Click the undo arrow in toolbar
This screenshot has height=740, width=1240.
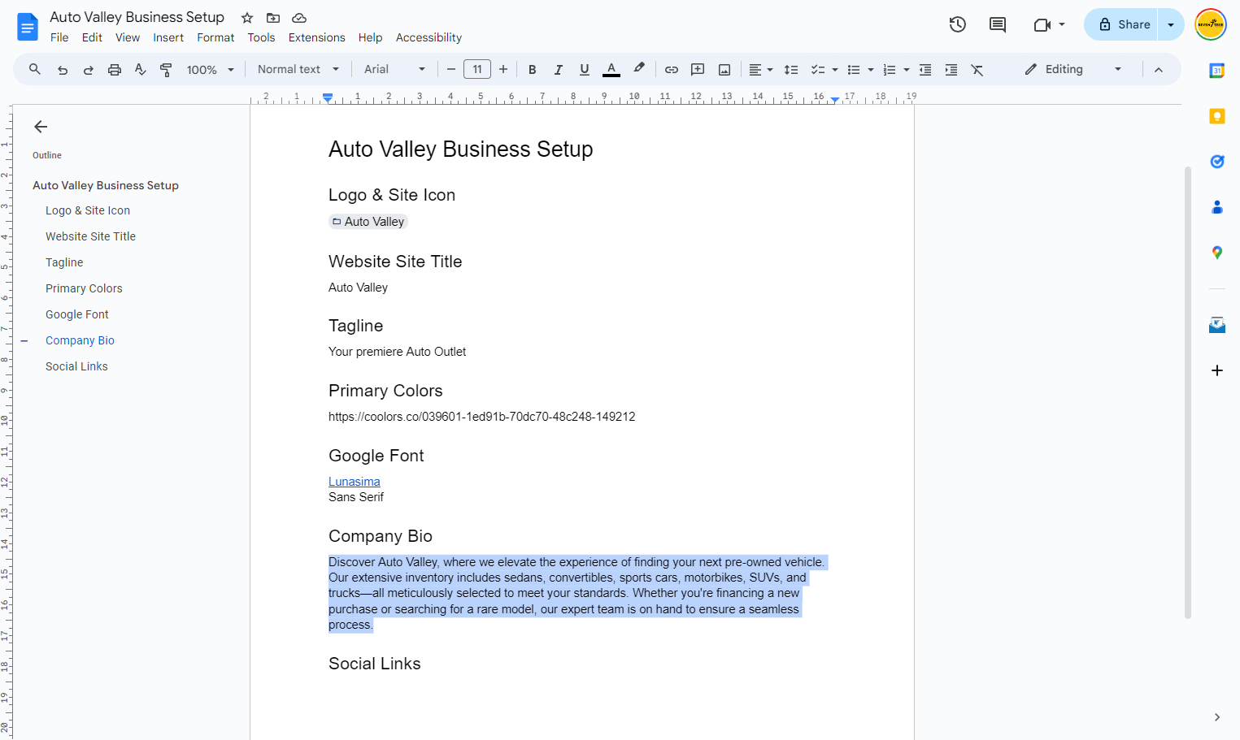63,70
